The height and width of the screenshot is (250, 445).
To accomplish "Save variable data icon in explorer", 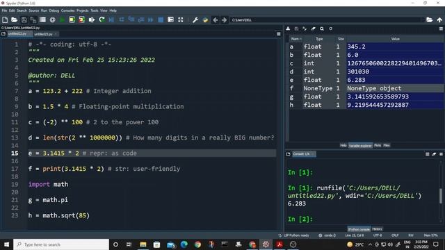I will [296, 28].
